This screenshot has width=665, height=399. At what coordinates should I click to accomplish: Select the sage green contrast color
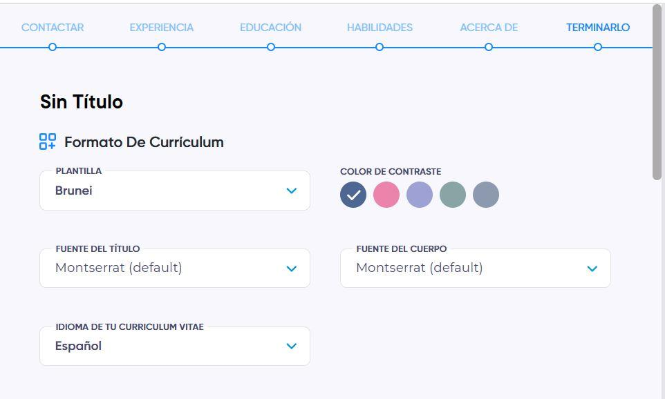(453, 195)
